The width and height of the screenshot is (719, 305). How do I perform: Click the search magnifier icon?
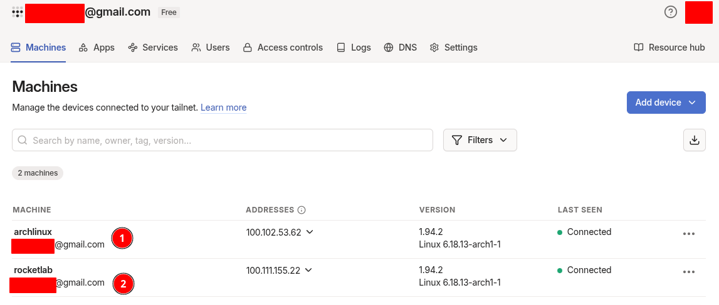point(23,140)
